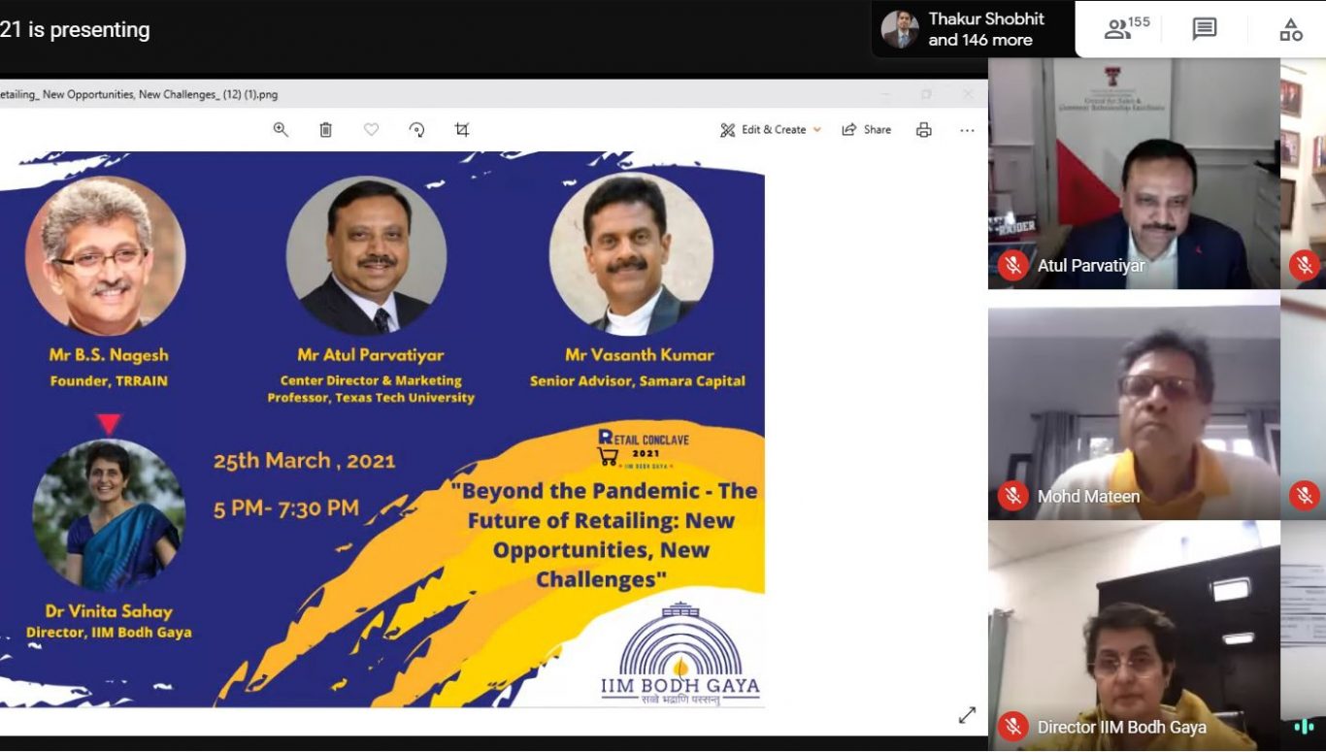Click the print icon in Photos toolbar
This screenshot has width=1326, height=752.
923,130
